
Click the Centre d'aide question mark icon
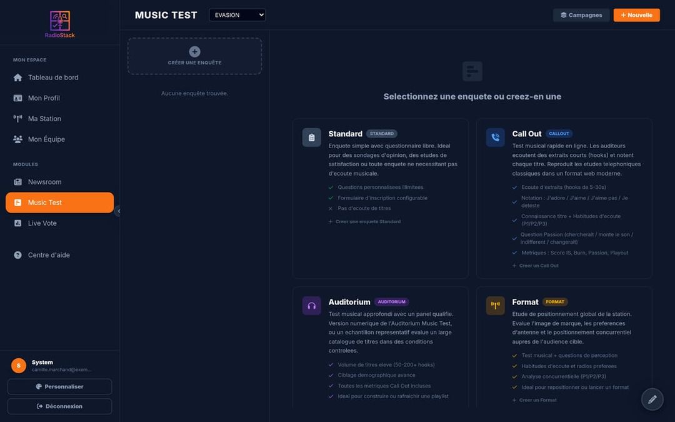(x=17, y=255)
